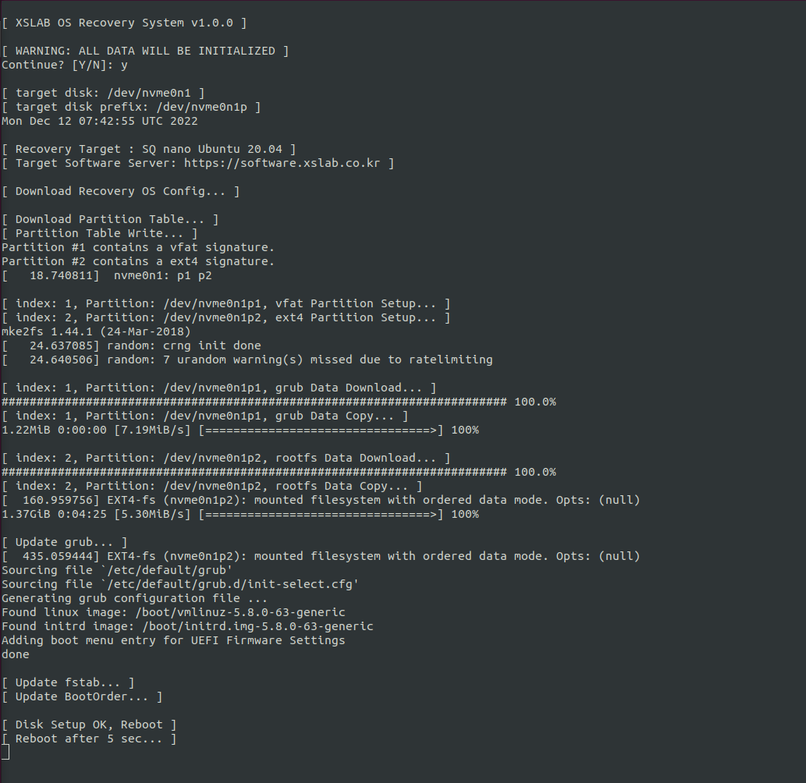Viewport: 806px width, 783px height.
Task: Click the Reboot after 5 sec line
Action: click(x=89, y=739)
